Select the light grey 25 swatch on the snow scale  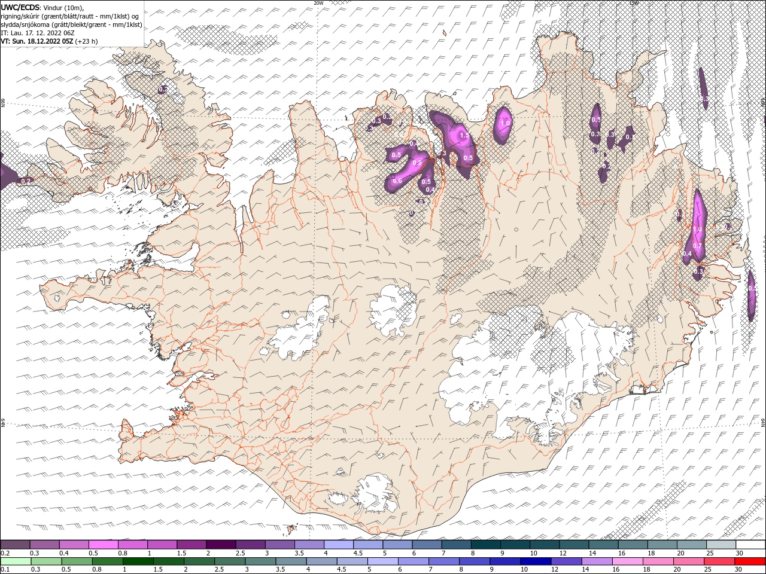click(x=721, y=544)
